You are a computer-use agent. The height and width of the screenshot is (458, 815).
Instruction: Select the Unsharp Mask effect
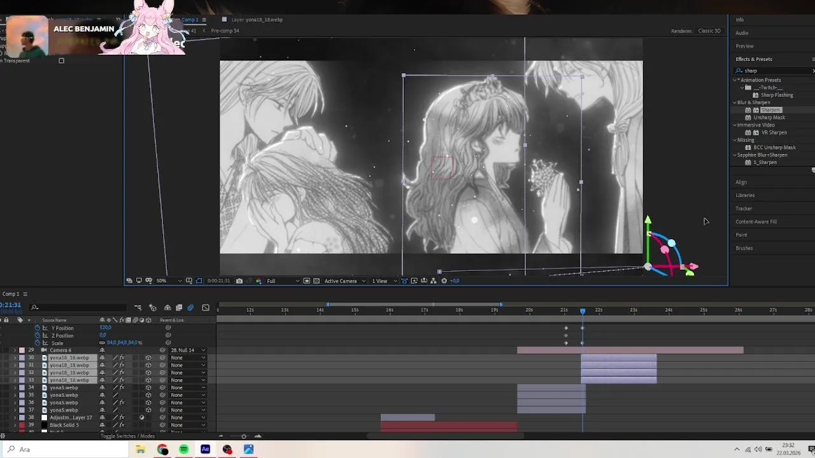click(x=769, y=118)
